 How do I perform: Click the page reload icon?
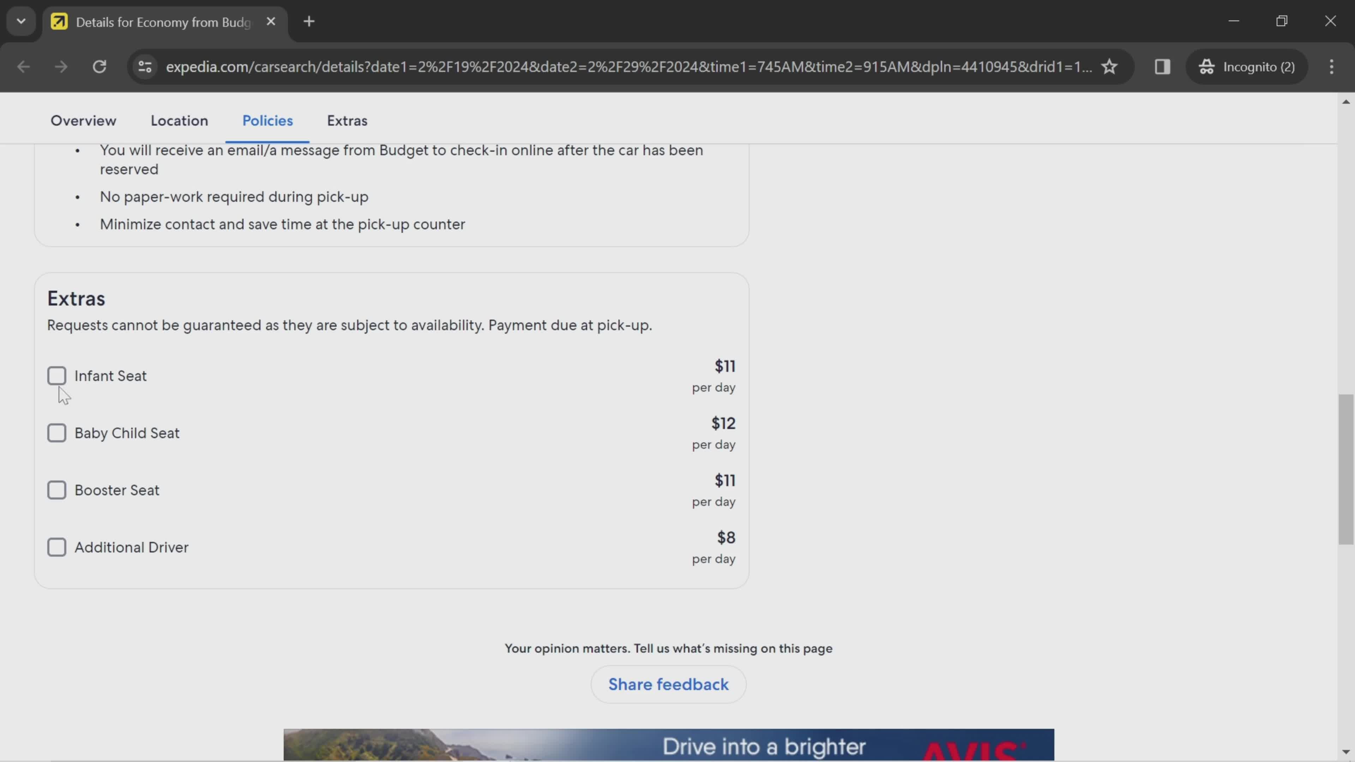(x=99, y=66)
